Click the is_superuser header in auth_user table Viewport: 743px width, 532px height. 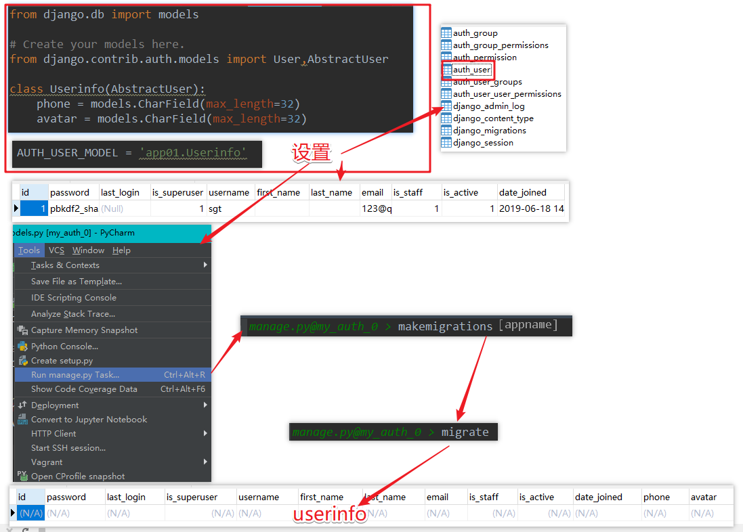177,192
